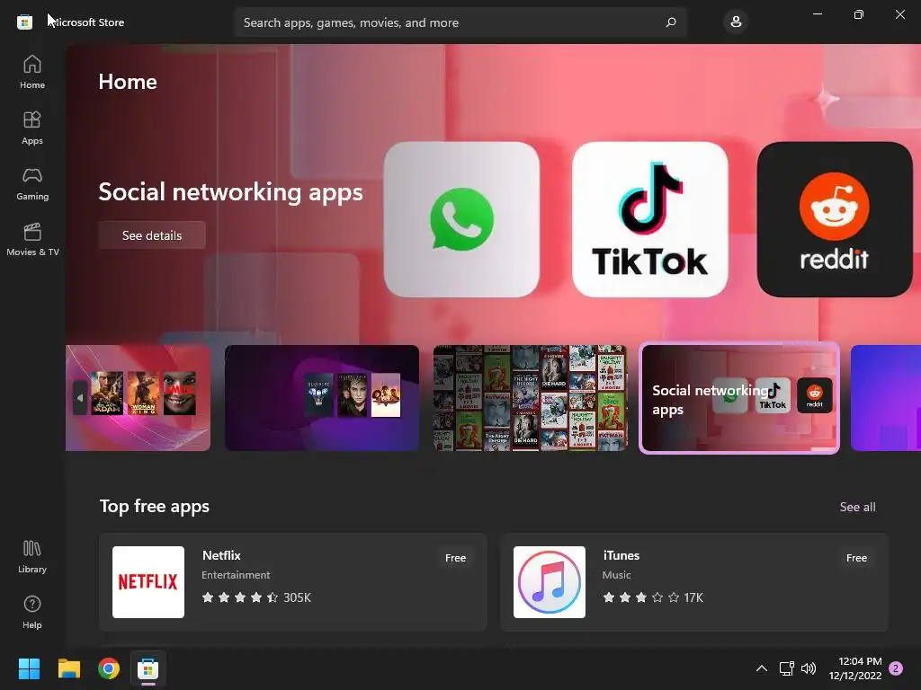Viewport: 921px width, 690px height.
Task: Open the Windows Start menu
Action: point(29,668)
